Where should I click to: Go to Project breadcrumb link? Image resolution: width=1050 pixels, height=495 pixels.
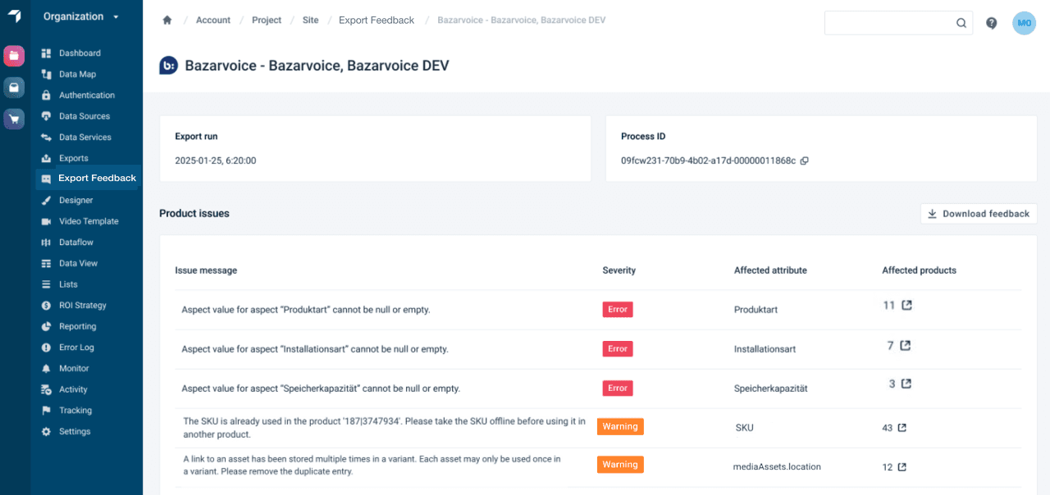(x=267, y=20)
